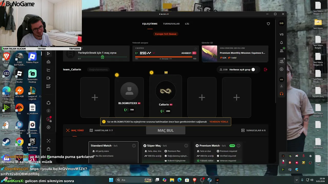Click the red leave party icon
The width and height of the screenshot is (328, 184).
(x=265, y=70)
